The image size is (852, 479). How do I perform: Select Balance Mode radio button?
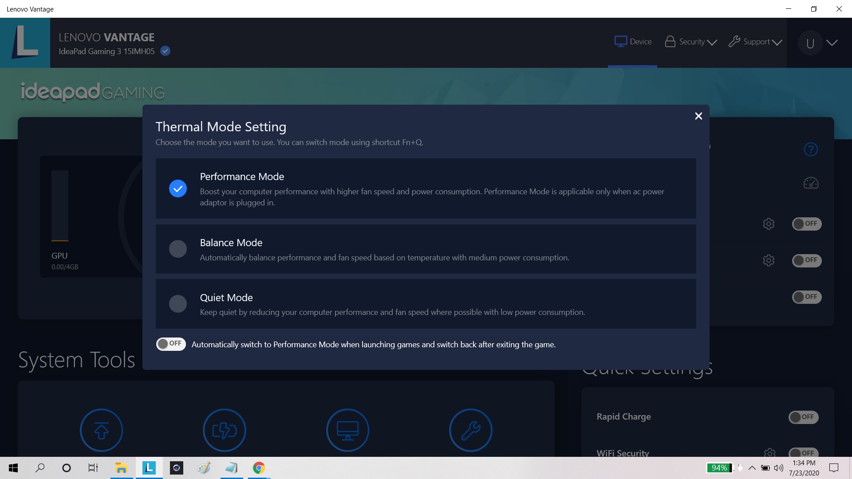click(178, 249)
